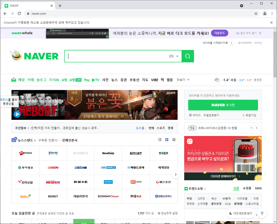
Task: Click the 비밀번호찾기 link
Action: [x=212, y=115]
